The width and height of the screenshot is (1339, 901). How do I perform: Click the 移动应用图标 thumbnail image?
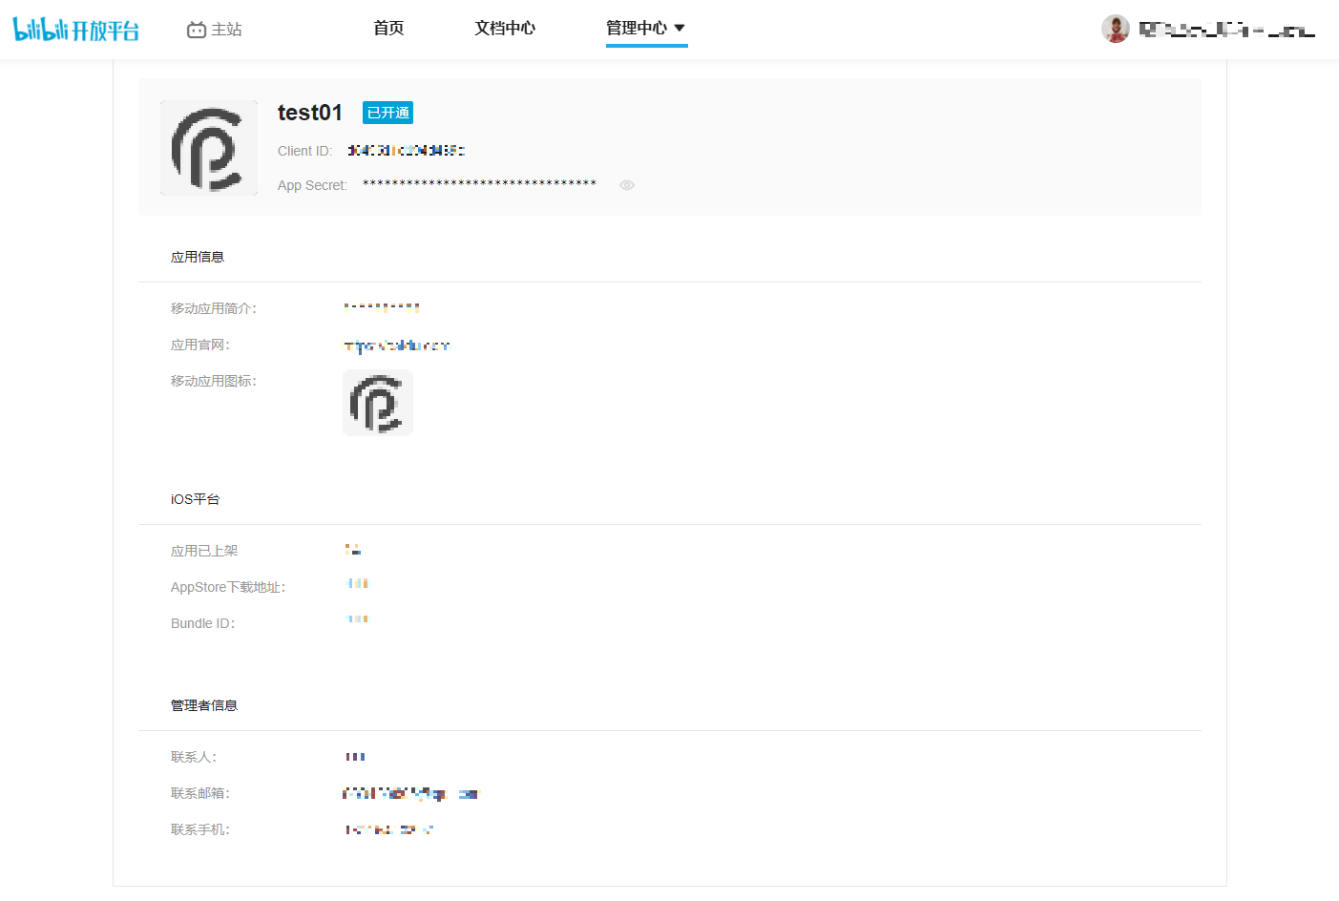[378, 403]
